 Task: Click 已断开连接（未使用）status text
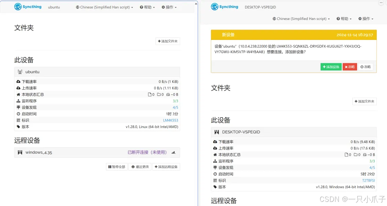[x=147, y=152]
